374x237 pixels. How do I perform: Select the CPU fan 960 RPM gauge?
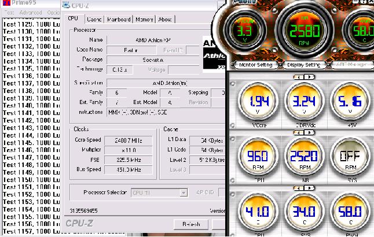[259, 157]
